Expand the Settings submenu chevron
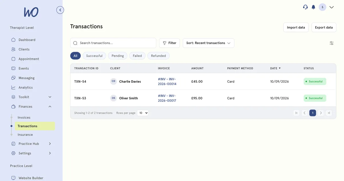 50,153
